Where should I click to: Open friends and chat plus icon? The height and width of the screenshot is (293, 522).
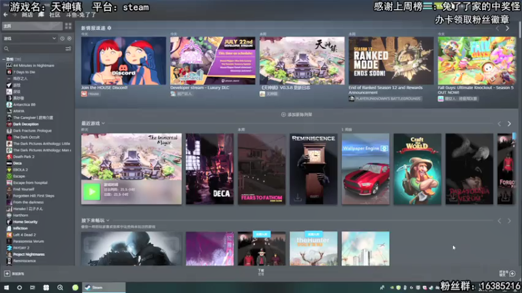[512, 273]
